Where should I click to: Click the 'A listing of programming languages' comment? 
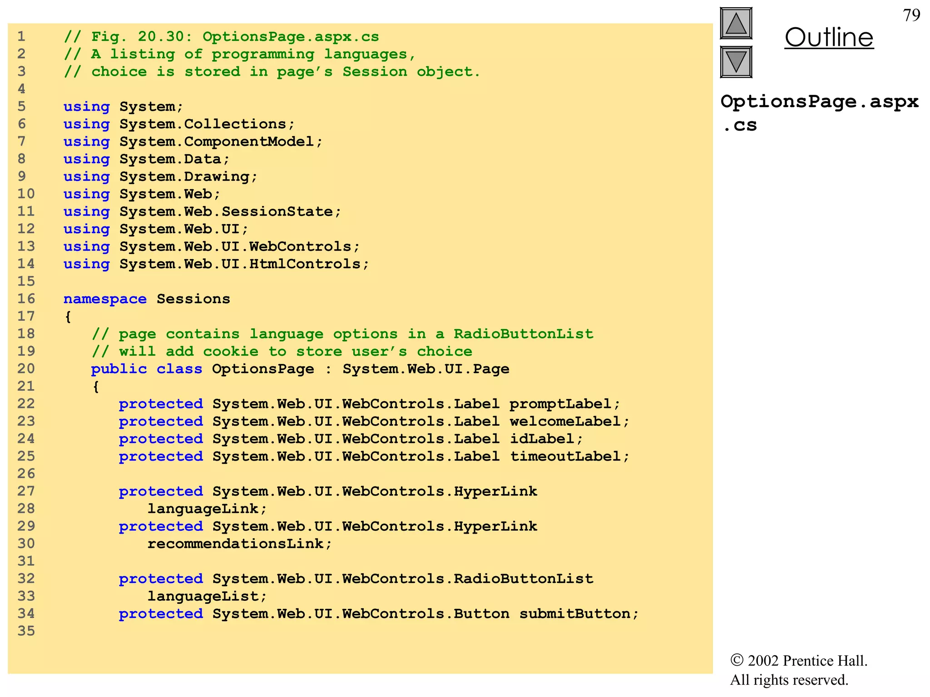point(239,54)
